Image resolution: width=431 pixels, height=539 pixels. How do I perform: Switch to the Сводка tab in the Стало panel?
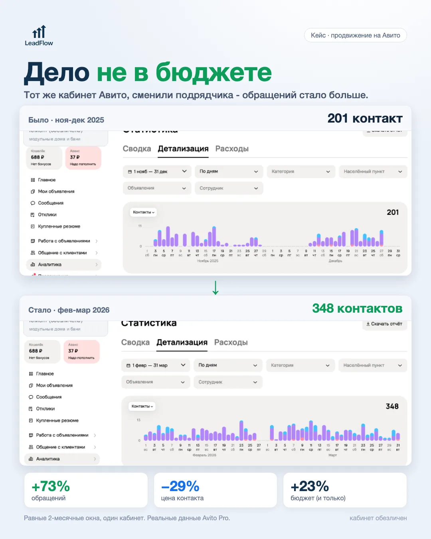(136, 343)
